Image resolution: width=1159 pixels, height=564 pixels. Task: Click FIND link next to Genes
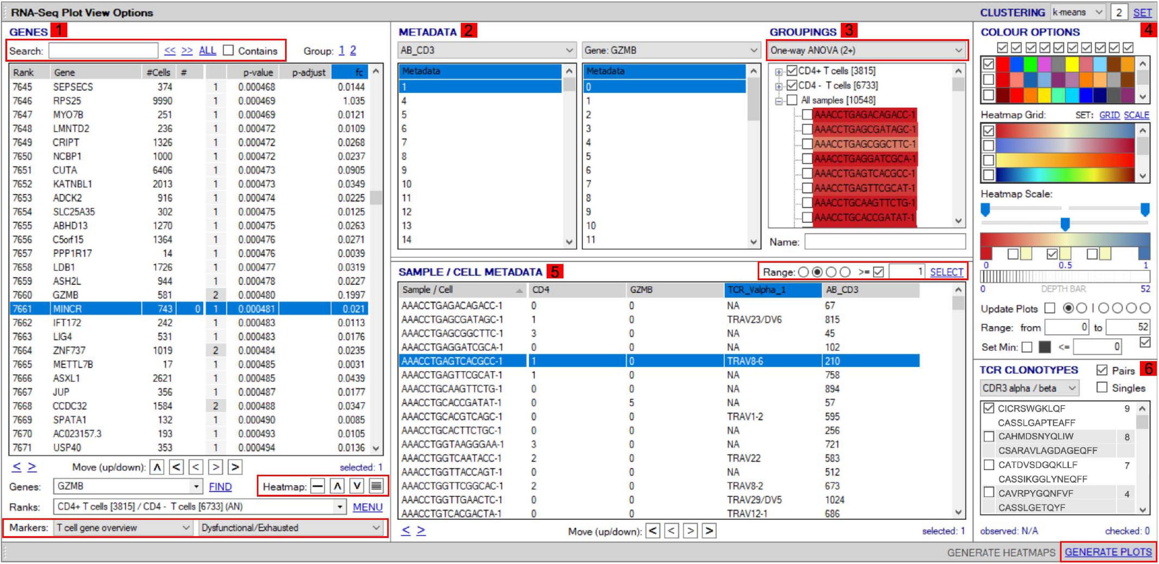[x=220, y=487]
